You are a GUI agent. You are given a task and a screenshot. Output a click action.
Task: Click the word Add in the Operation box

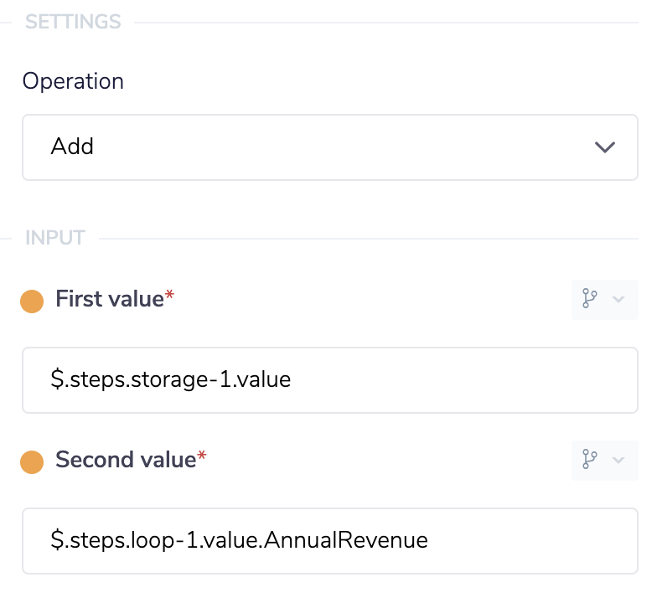(x=72, y=147)
